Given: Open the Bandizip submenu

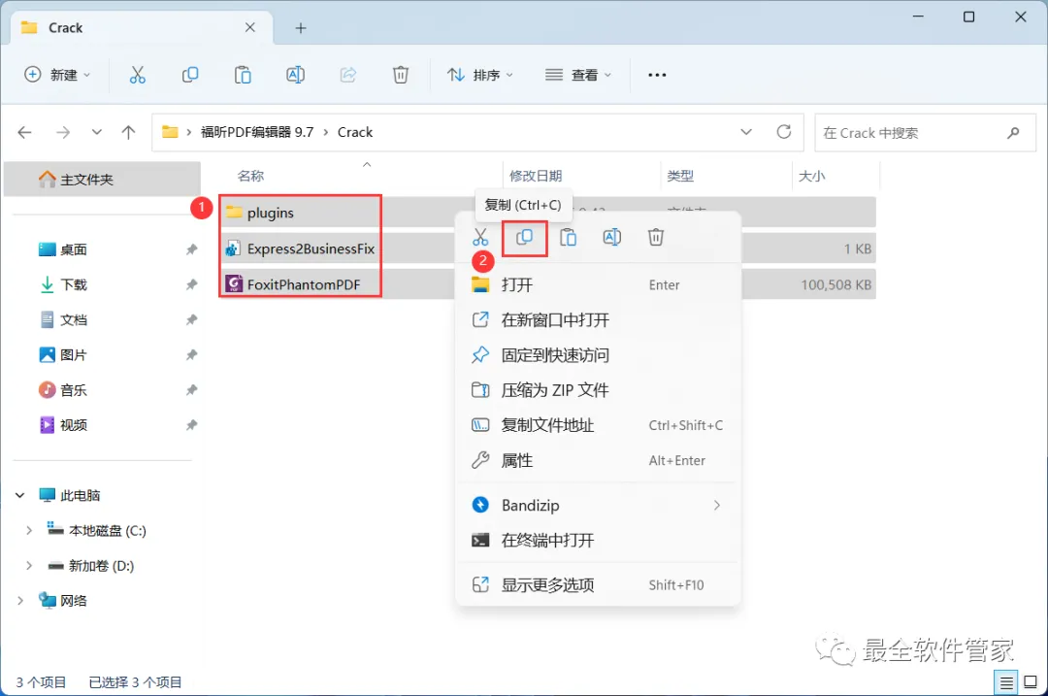Looking at the screenshot, I should pos(598,506).
